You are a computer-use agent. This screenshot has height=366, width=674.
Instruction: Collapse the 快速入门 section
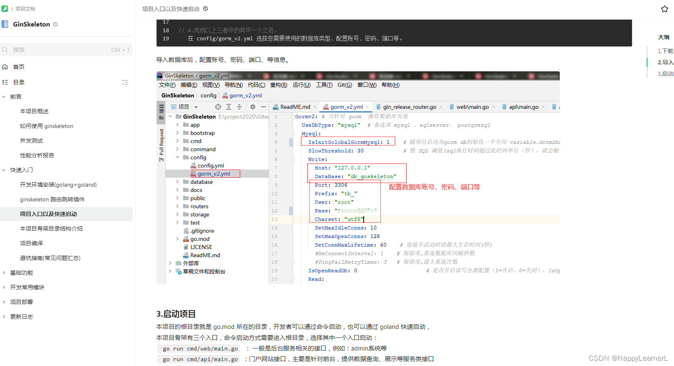pyautogui.click(x=4, y=170)
